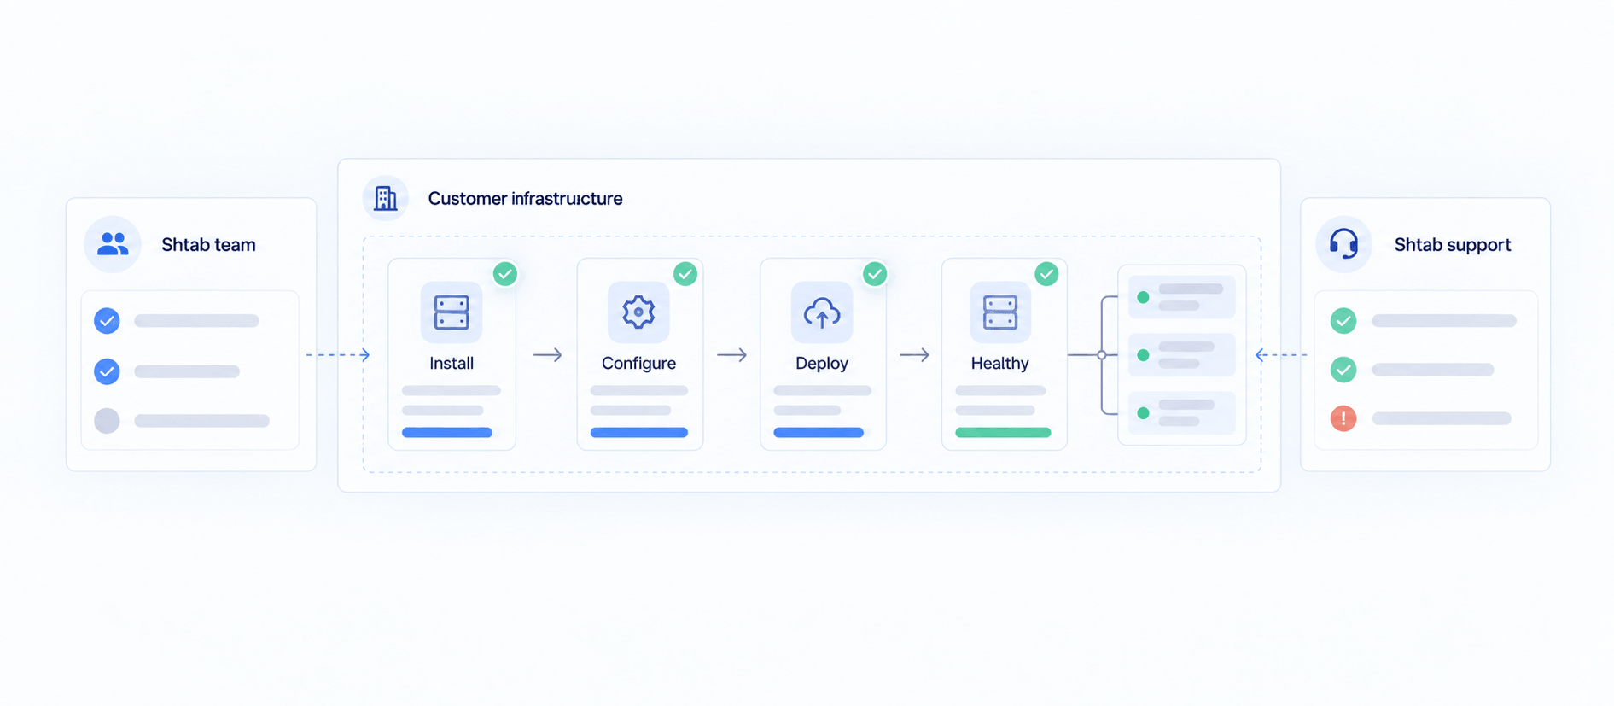This screenshot has height=706, width=1614.
Task: Click the Shtab team people icon
Action: click(x=113, y=244)
